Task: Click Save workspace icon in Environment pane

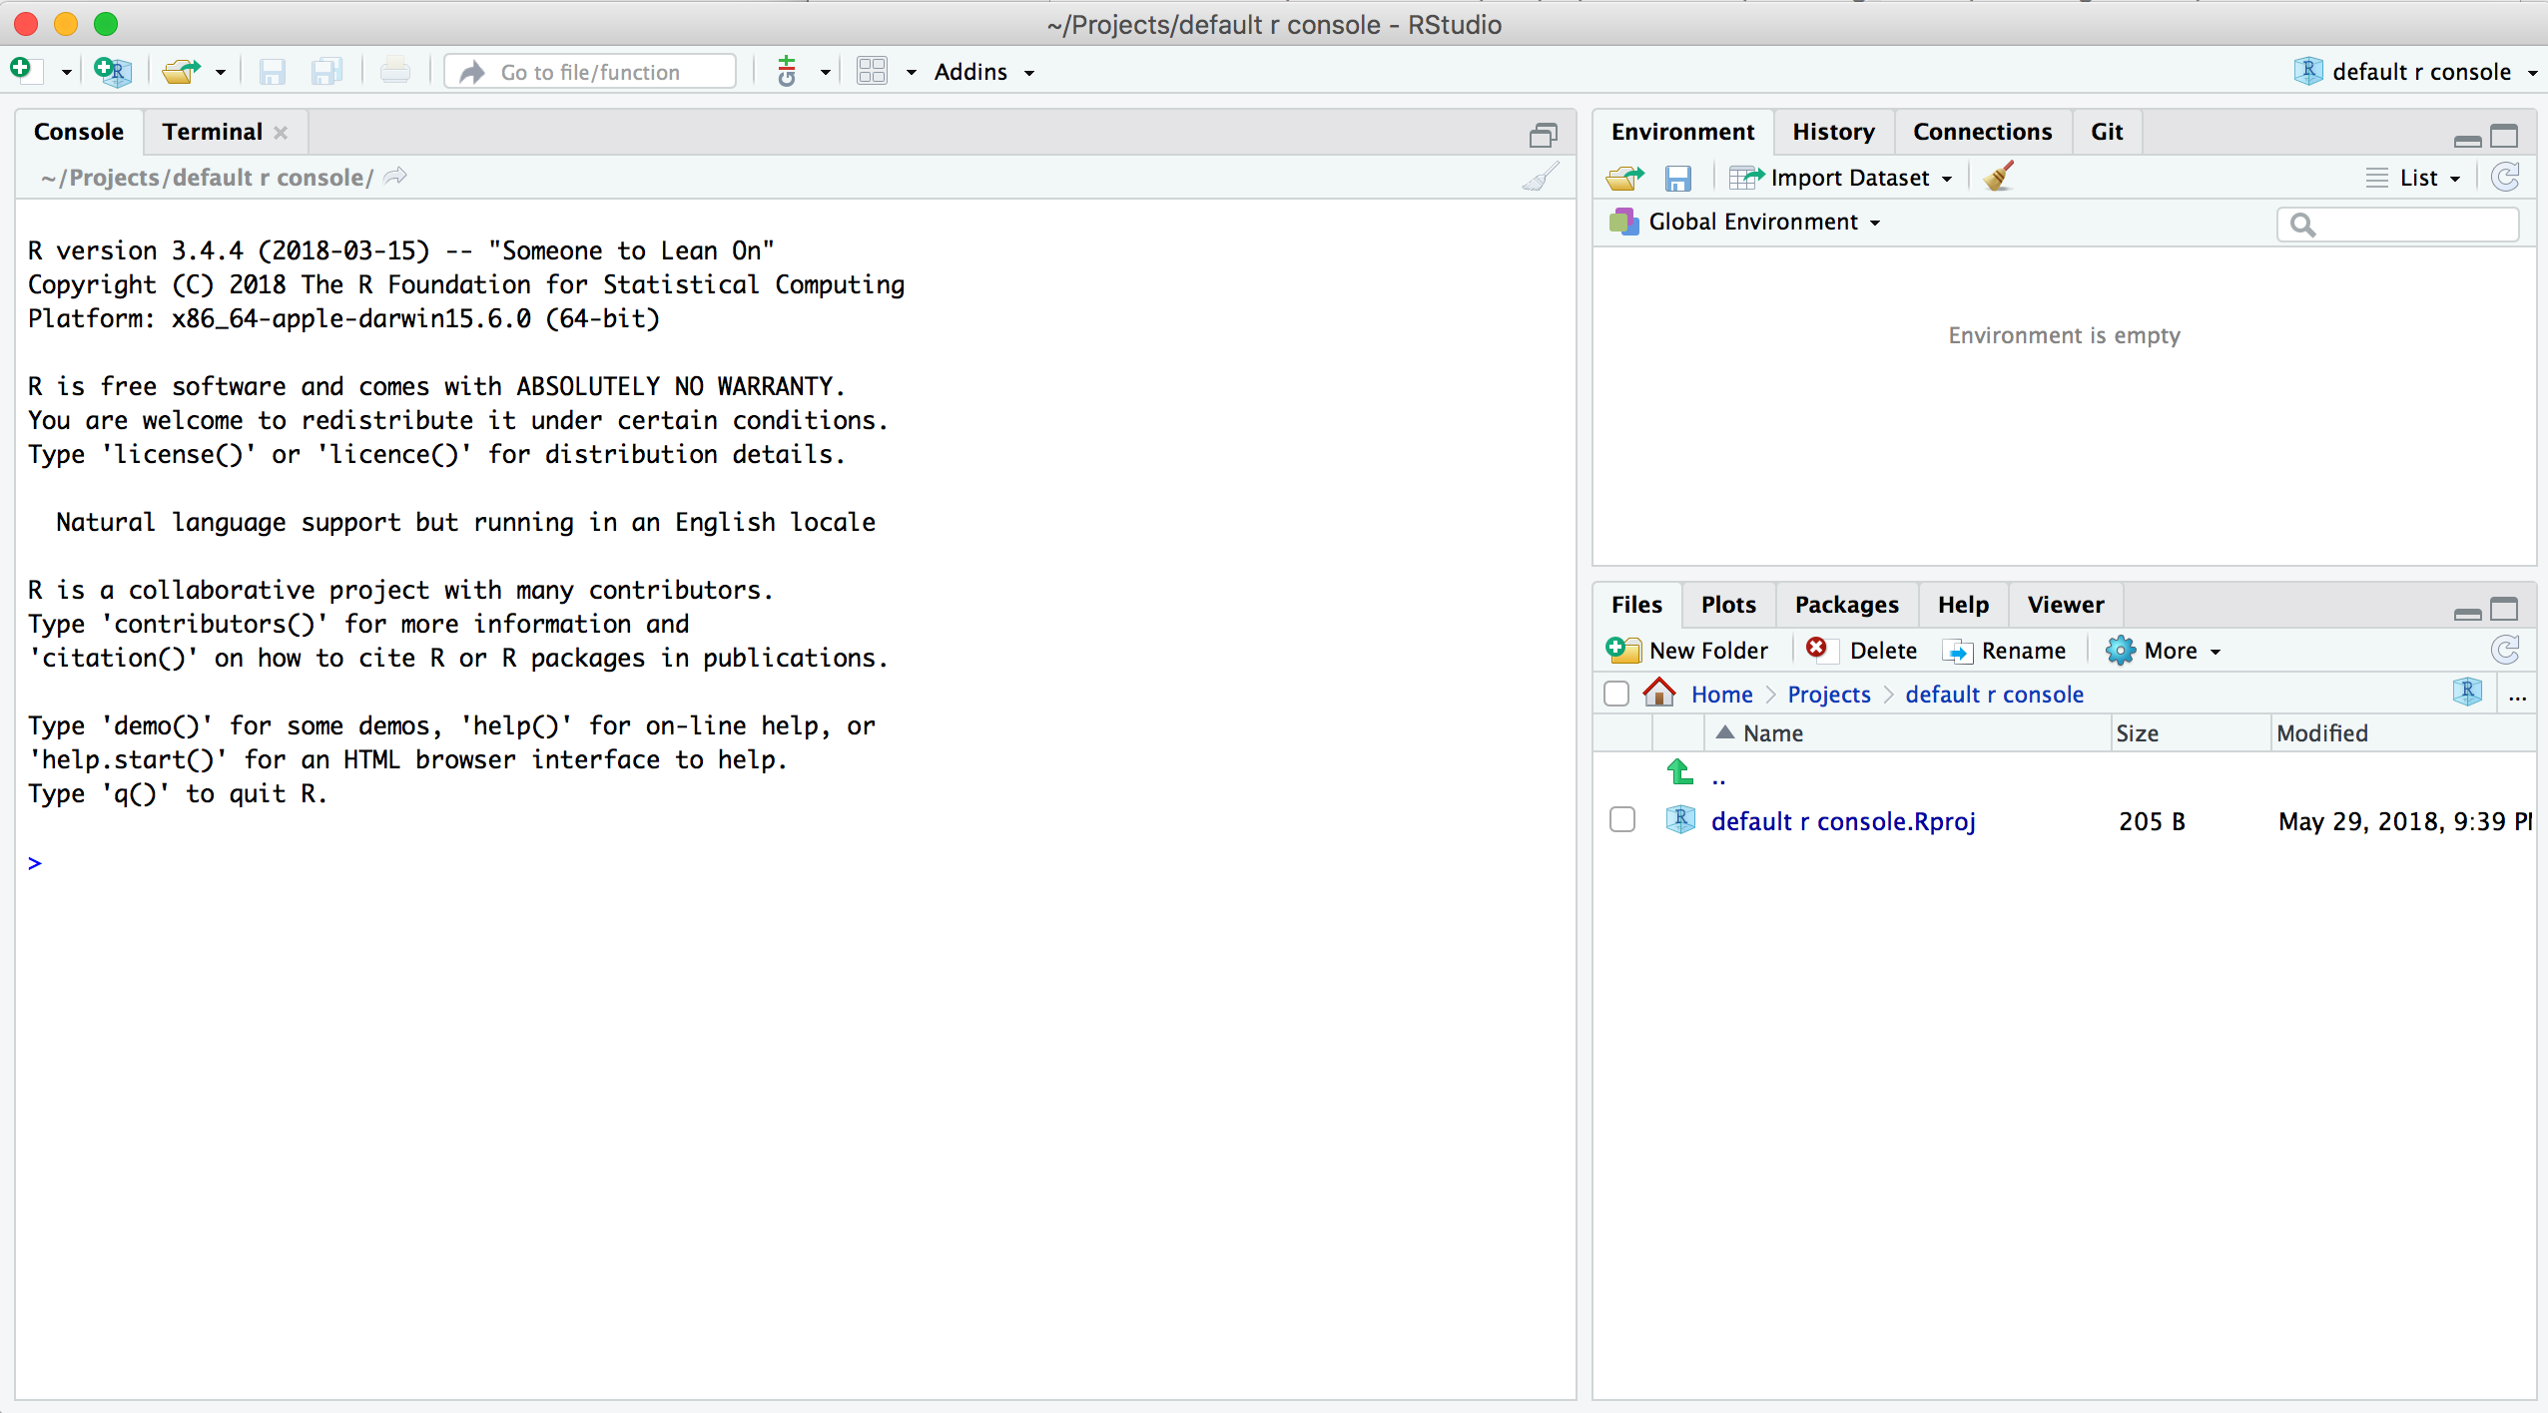Action: tap(1678, 178)
